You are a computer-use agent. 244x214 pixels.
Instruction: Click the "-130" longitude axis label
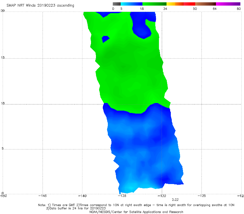point(162,196)
